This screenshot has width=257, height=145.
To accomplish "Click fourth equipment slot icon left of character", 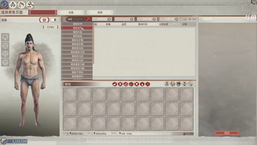I will (5, 62).
